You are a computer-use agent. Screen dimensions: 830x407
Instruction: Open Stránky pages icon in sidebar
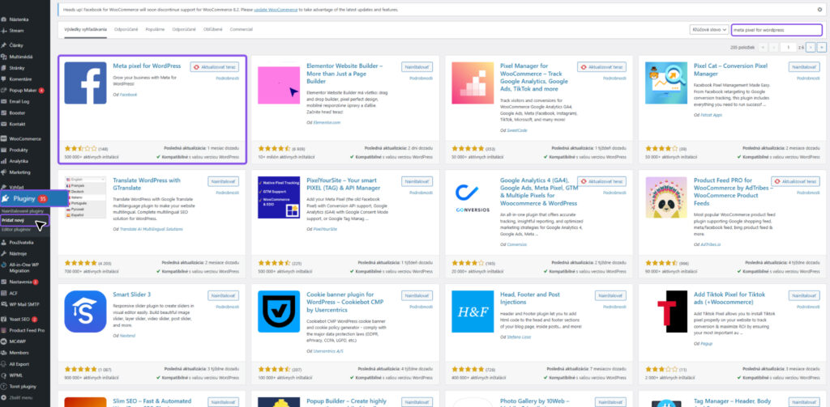coord(4,68)
